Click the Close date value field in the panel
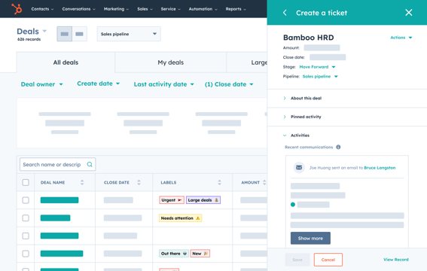 328,57
